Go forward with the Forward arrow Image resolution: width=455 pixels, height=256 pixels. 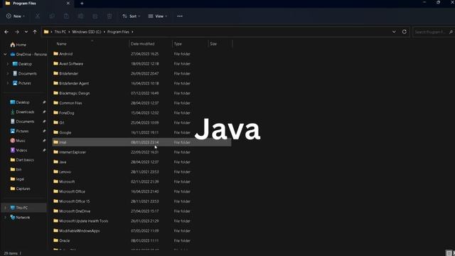(x=17, y=32)
